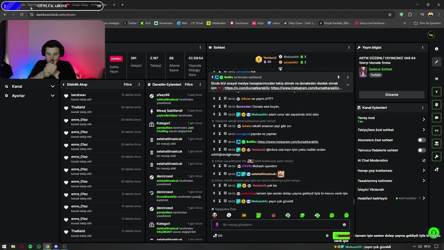The width and height of the screenshot is (444, 250).
Task: Open the Windows Start menu
Action: (4, 247)
